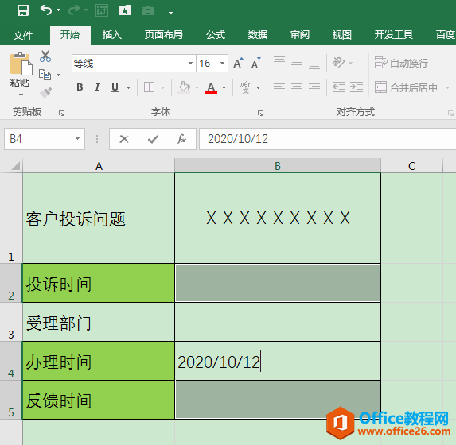Click the Cut scissors icon
Screen dimensions: 456x445
pos(45,56)
